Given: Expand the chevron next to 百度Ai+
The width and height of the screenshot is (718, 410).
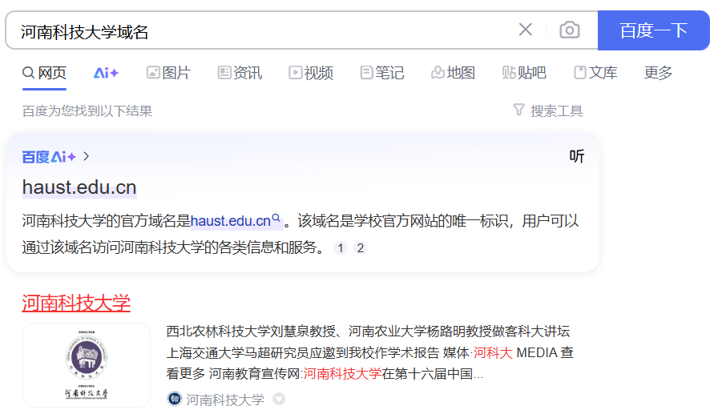Looking at the screenshot, I should tap(87, 156).
